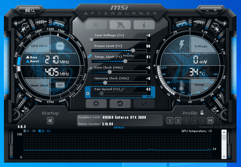Click the Core Clock value +0
Screen dimensions: 241x167
[148, 68]
